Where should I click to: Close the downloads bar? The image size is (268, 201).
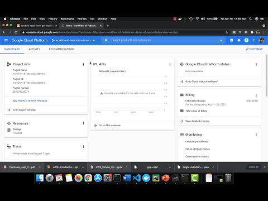point(265,167)
